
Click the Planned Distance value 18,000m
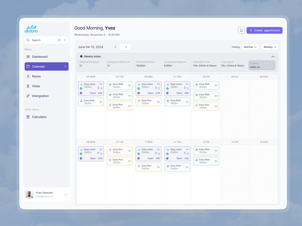(141, 66)
